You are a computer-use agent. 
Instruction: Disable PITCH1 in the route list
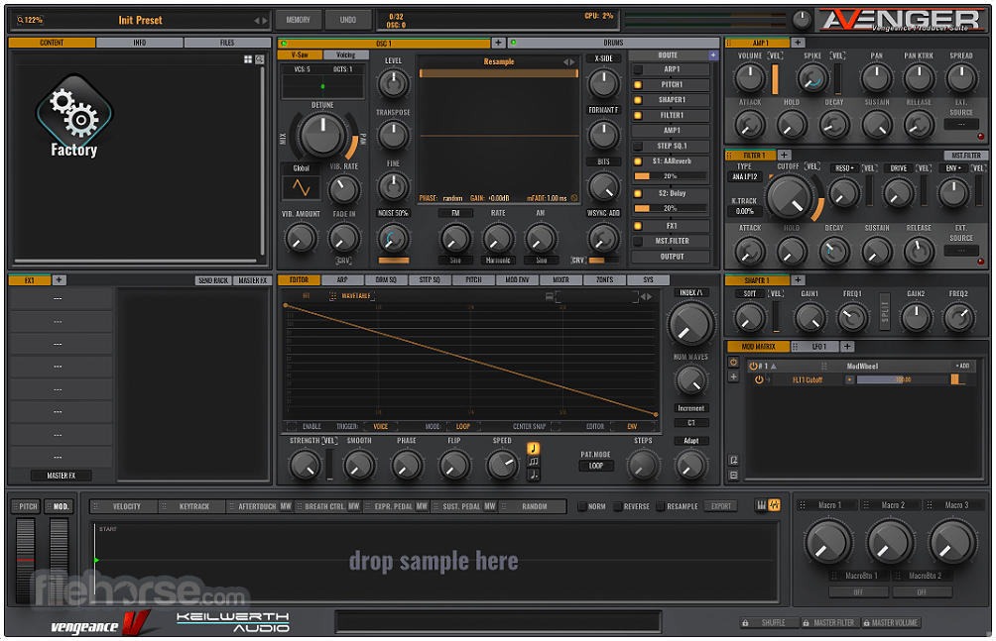click(638, 84)
